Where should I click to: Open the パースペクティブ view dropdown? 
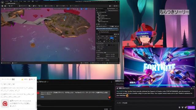pyautogui.click(x=8, y=9)
